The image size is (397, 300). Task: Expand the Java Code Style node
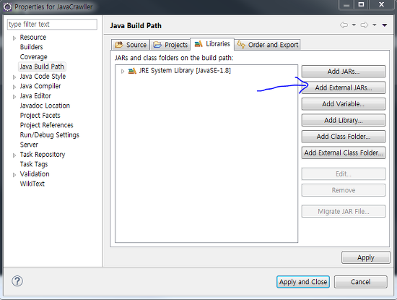[x=14, y=77]
